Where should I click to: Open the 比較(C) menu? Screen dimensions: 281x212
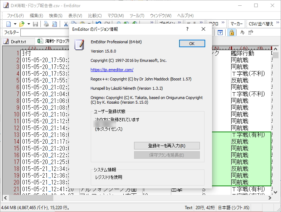point(95,16)
